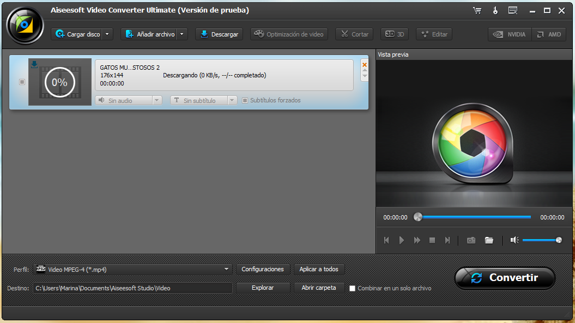The height and width of the screenshot is (323, 575).
Task: Open the Sin subtítulo dropdown
Action: pos(203,100)
